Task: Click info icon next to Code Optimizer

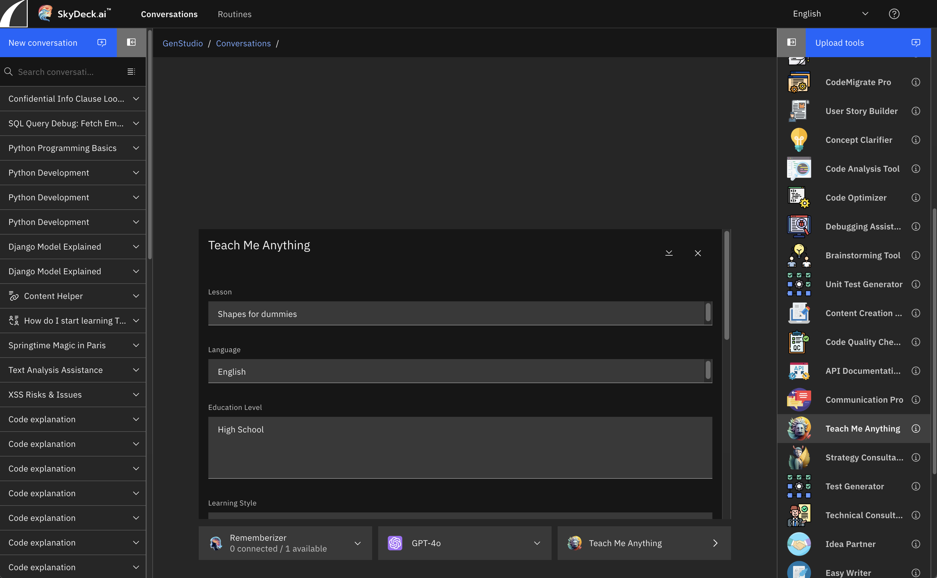Action: pos(916,198)
